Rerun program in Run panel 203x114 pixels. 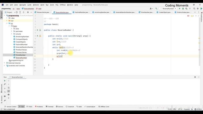(5, 81)
